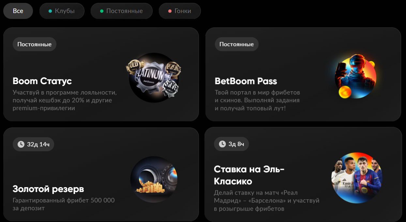Click the platinum badges image on Boom Статус

pyautogui.click(x=154, y=78)
